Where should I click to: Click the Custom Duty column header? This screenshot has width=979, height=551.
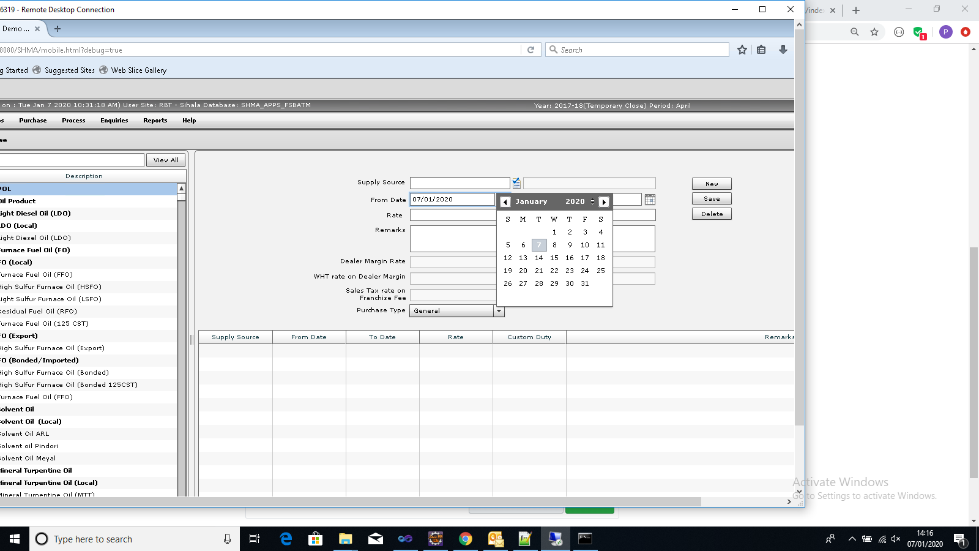[x=529, y=337]
